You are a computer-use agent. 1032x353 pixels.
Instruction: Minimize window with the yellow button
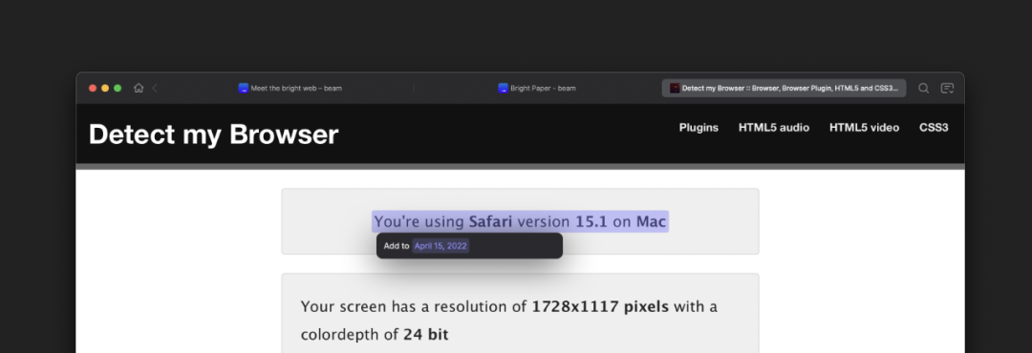pyautogui.click(x=105, y=88)
